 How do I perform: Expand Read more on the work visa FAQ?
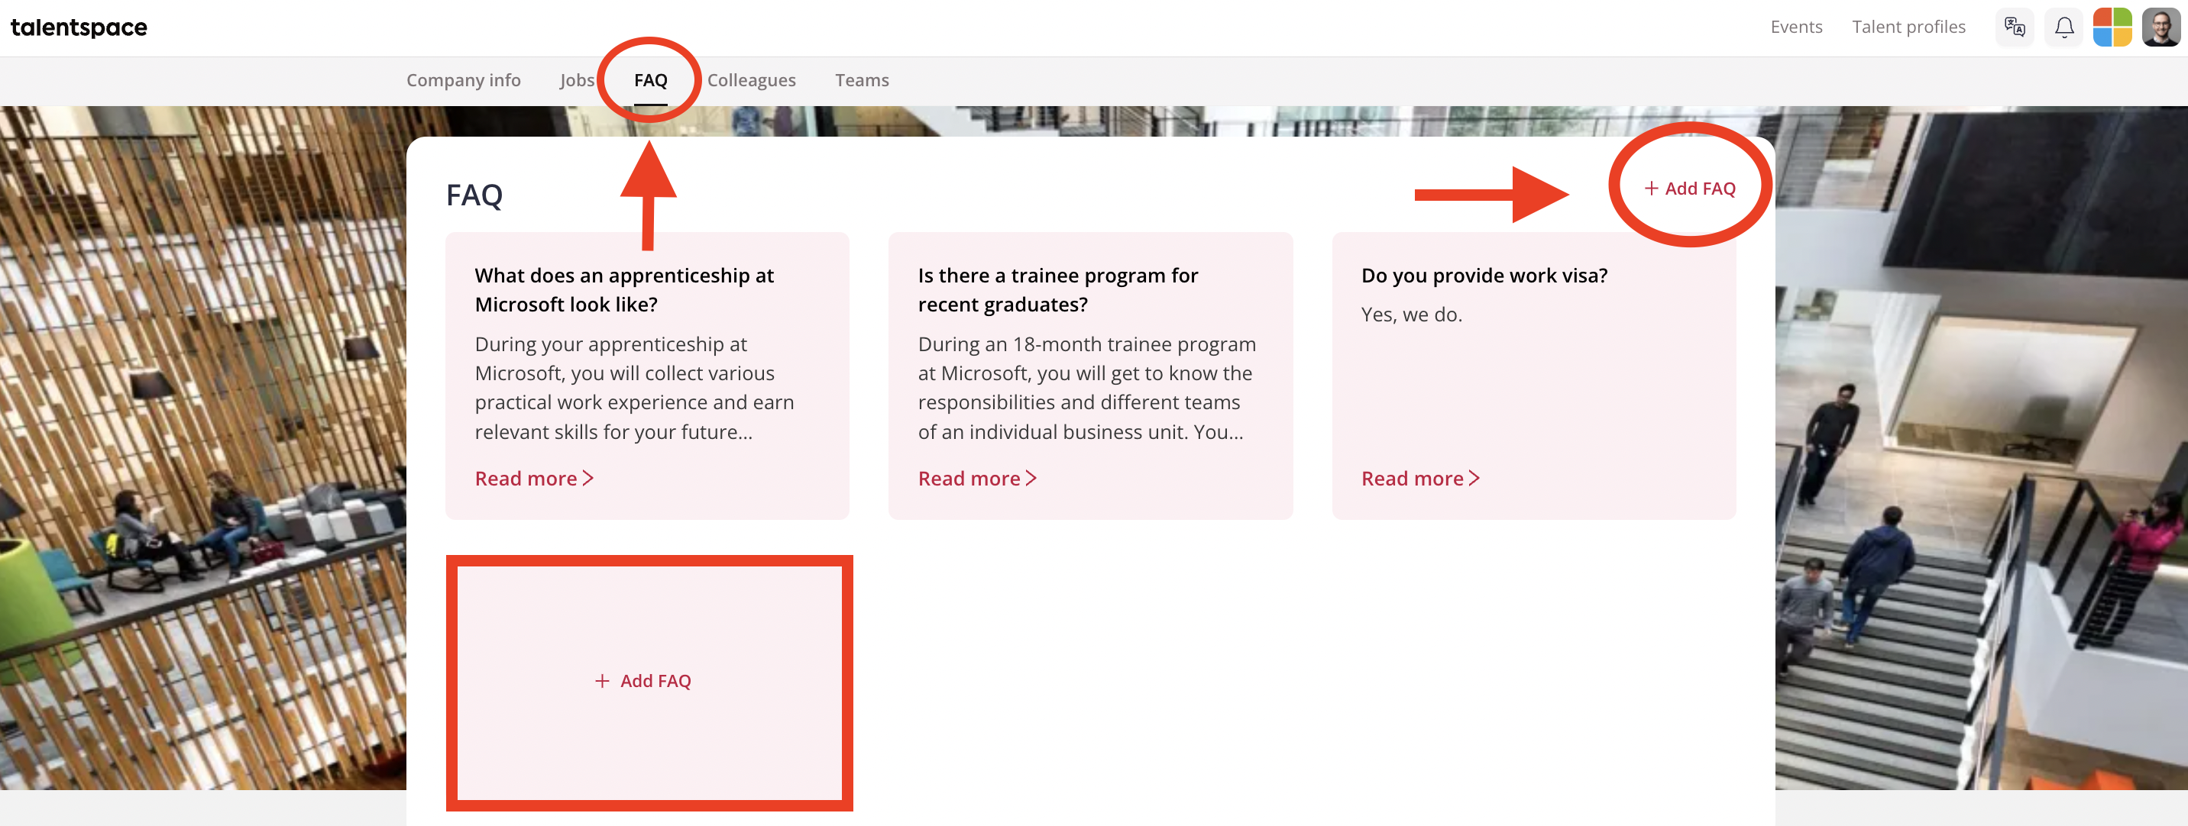[1420, 479]
